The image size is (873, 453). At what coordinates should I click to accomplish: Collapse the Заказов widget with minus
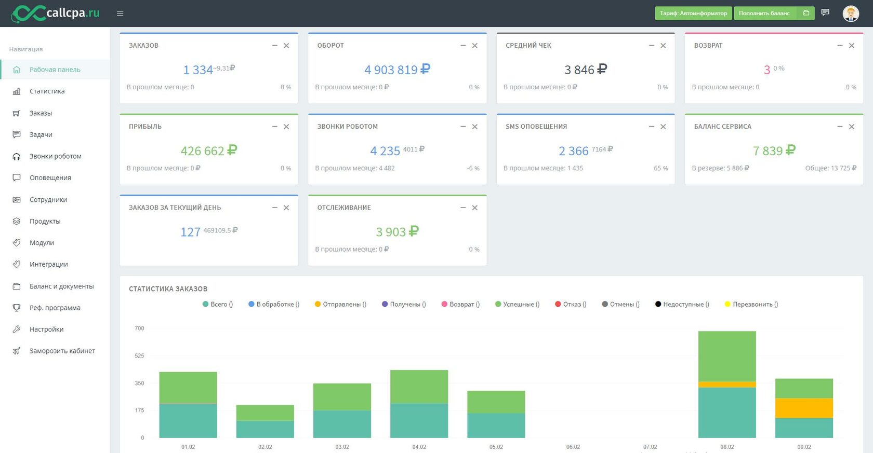[275, 46]
